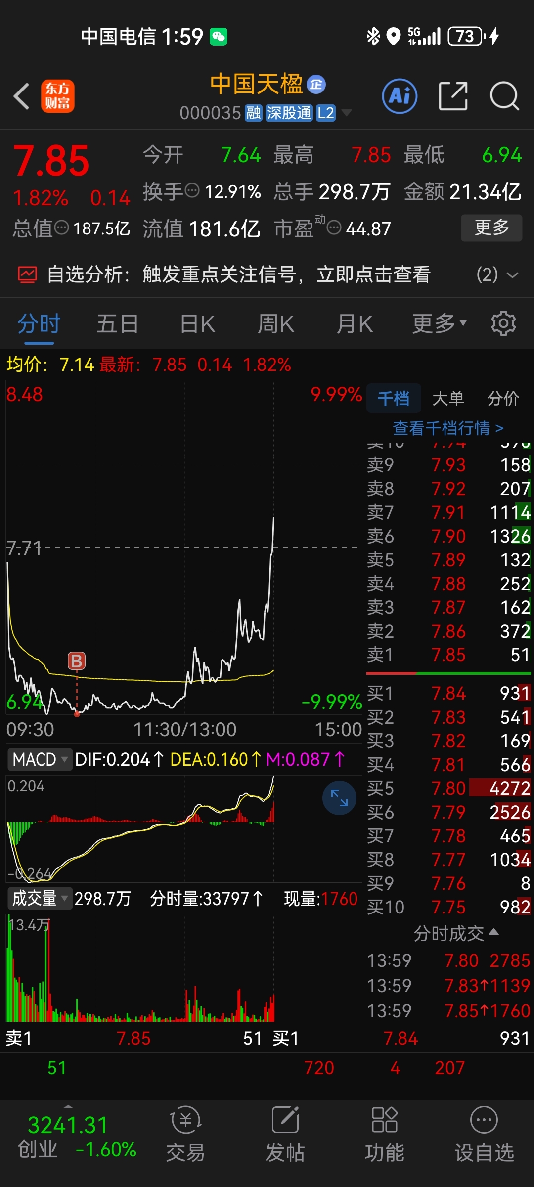Tap 卖1 7.85 bottom quote bar
534x1187 pixels.
click(x=133, y=1038)
